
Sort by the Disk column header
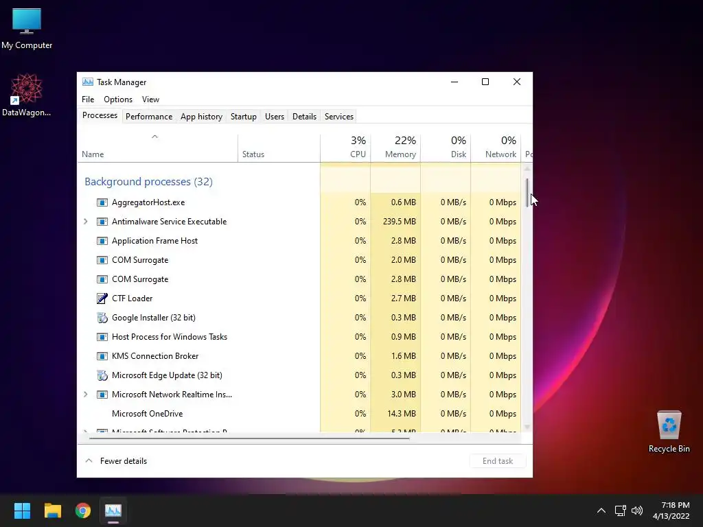tap(446, 148)
